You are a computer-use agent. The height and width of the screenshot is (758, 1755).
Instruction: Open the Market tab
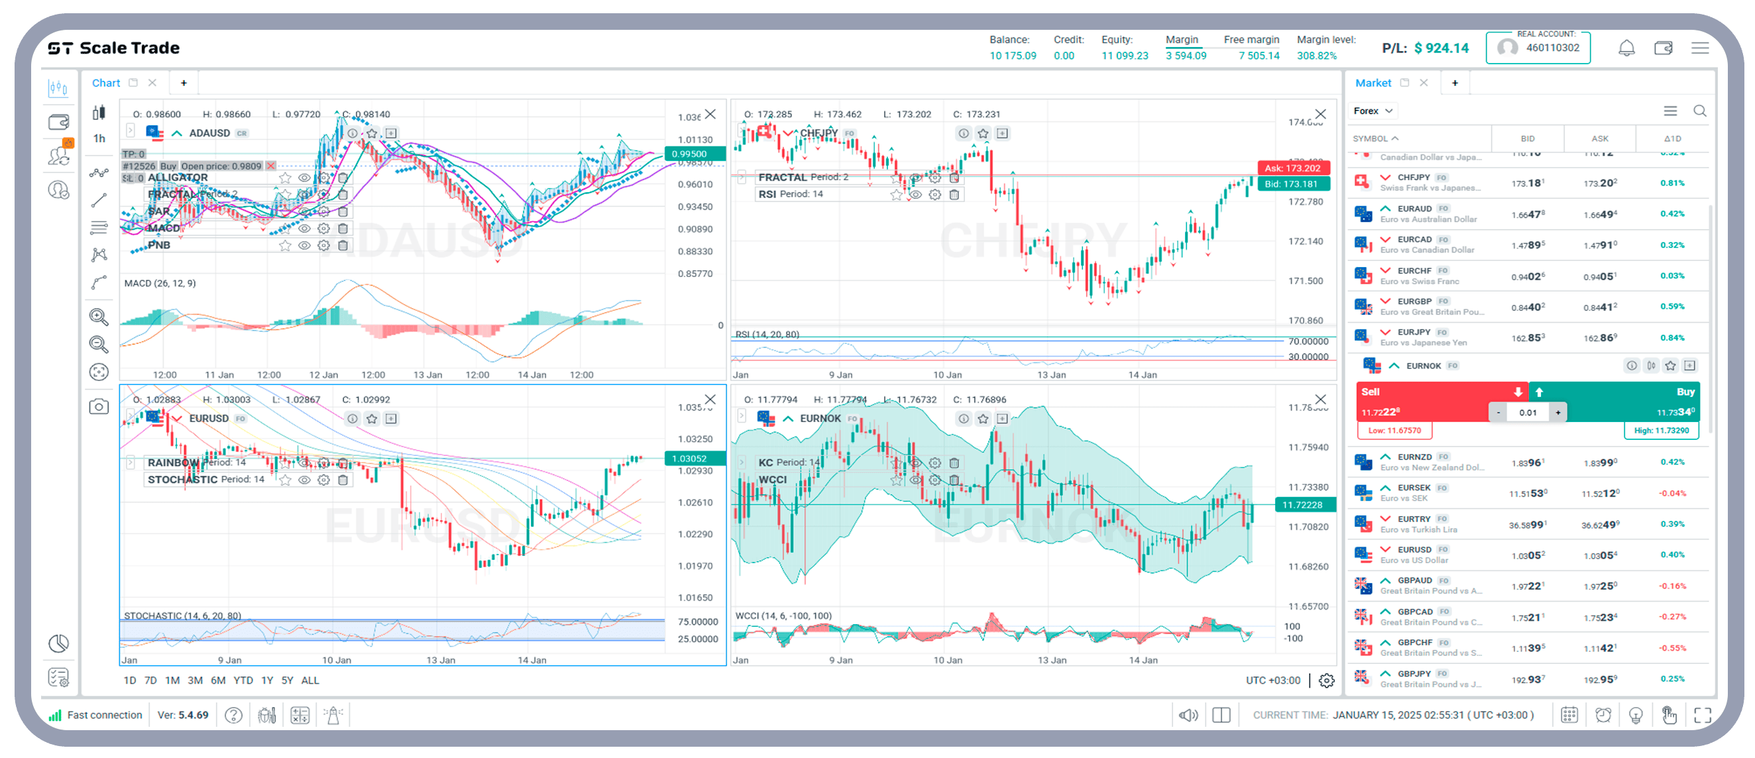pos(1372,82)
